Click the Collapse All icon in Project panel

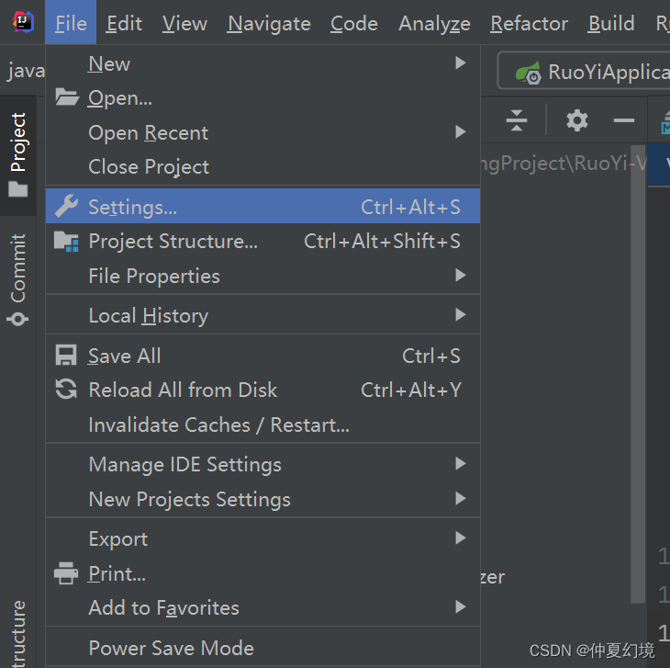(x=517, y=120)
